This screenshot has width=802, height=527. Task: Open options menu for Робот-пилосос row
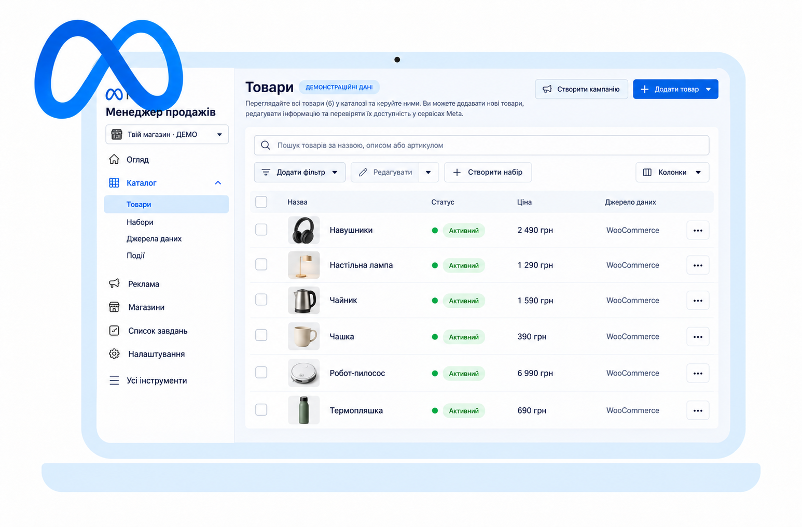698,373
